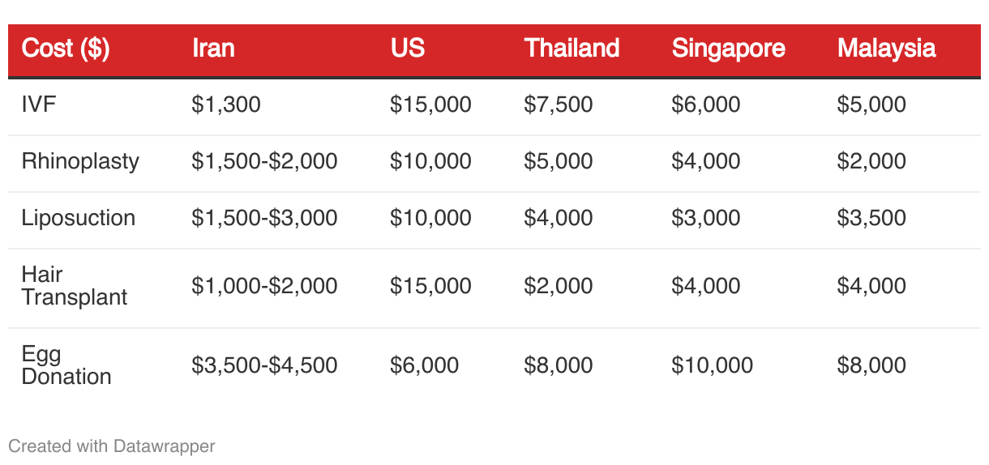The height and width of the screenshot is (465, 989).
Task: Click Iran's IVF cost $1,300
Action: pyautogui.click(x=226, y=105)
